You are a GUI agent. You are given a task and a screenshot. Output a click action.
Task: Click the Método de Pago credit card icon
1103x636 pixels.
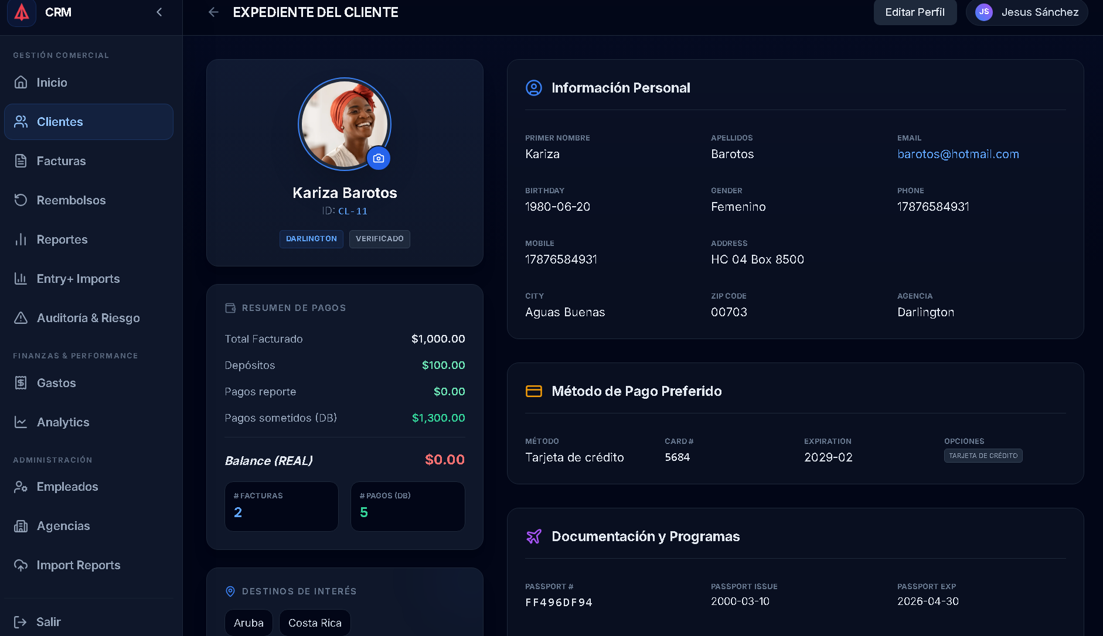click(x=534, y=391)
